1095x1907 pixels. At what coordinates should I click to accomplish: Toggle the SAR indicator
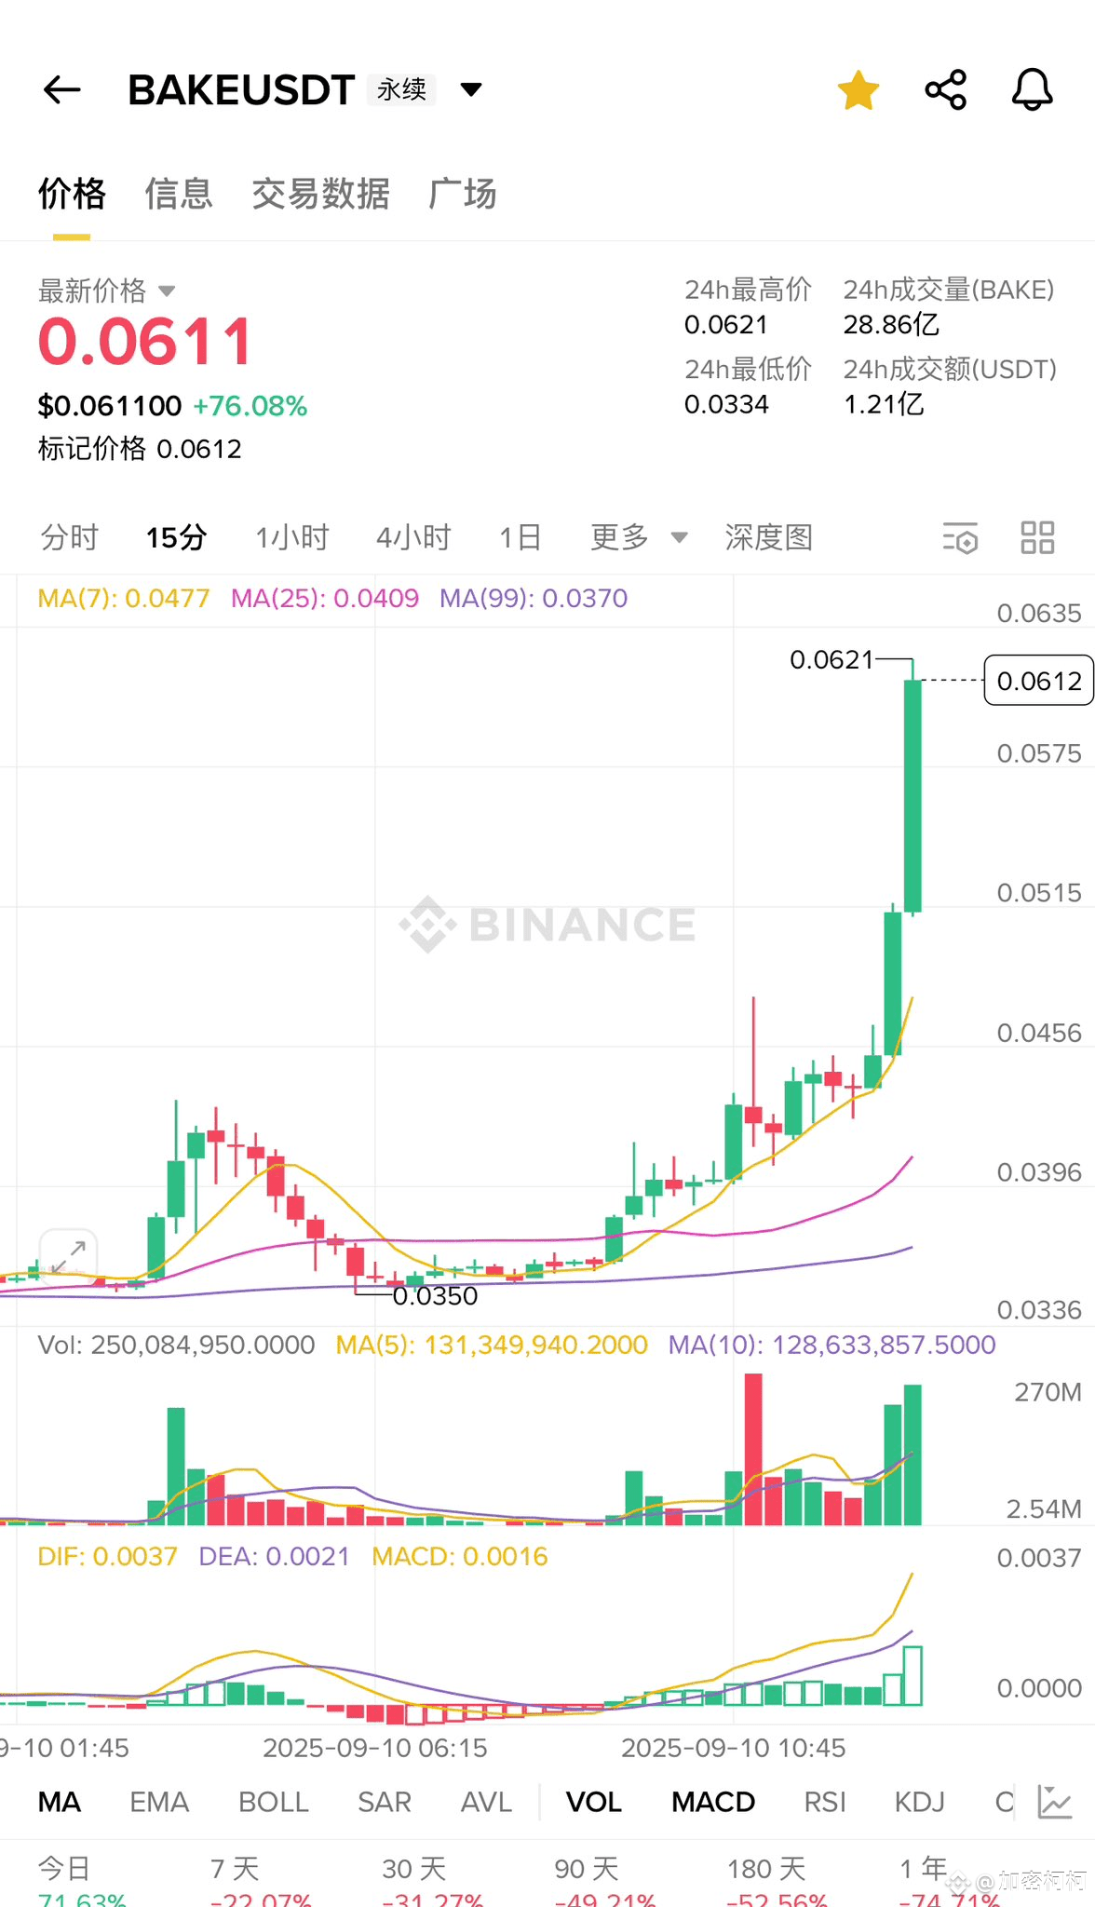coord(385,1802)
